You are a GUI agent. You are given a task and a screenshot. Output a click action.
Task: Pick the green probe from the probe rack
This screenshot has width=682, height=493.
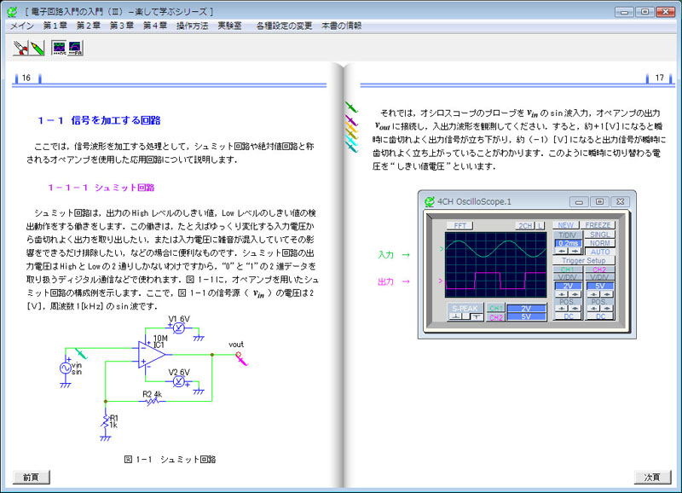(351, 107)
